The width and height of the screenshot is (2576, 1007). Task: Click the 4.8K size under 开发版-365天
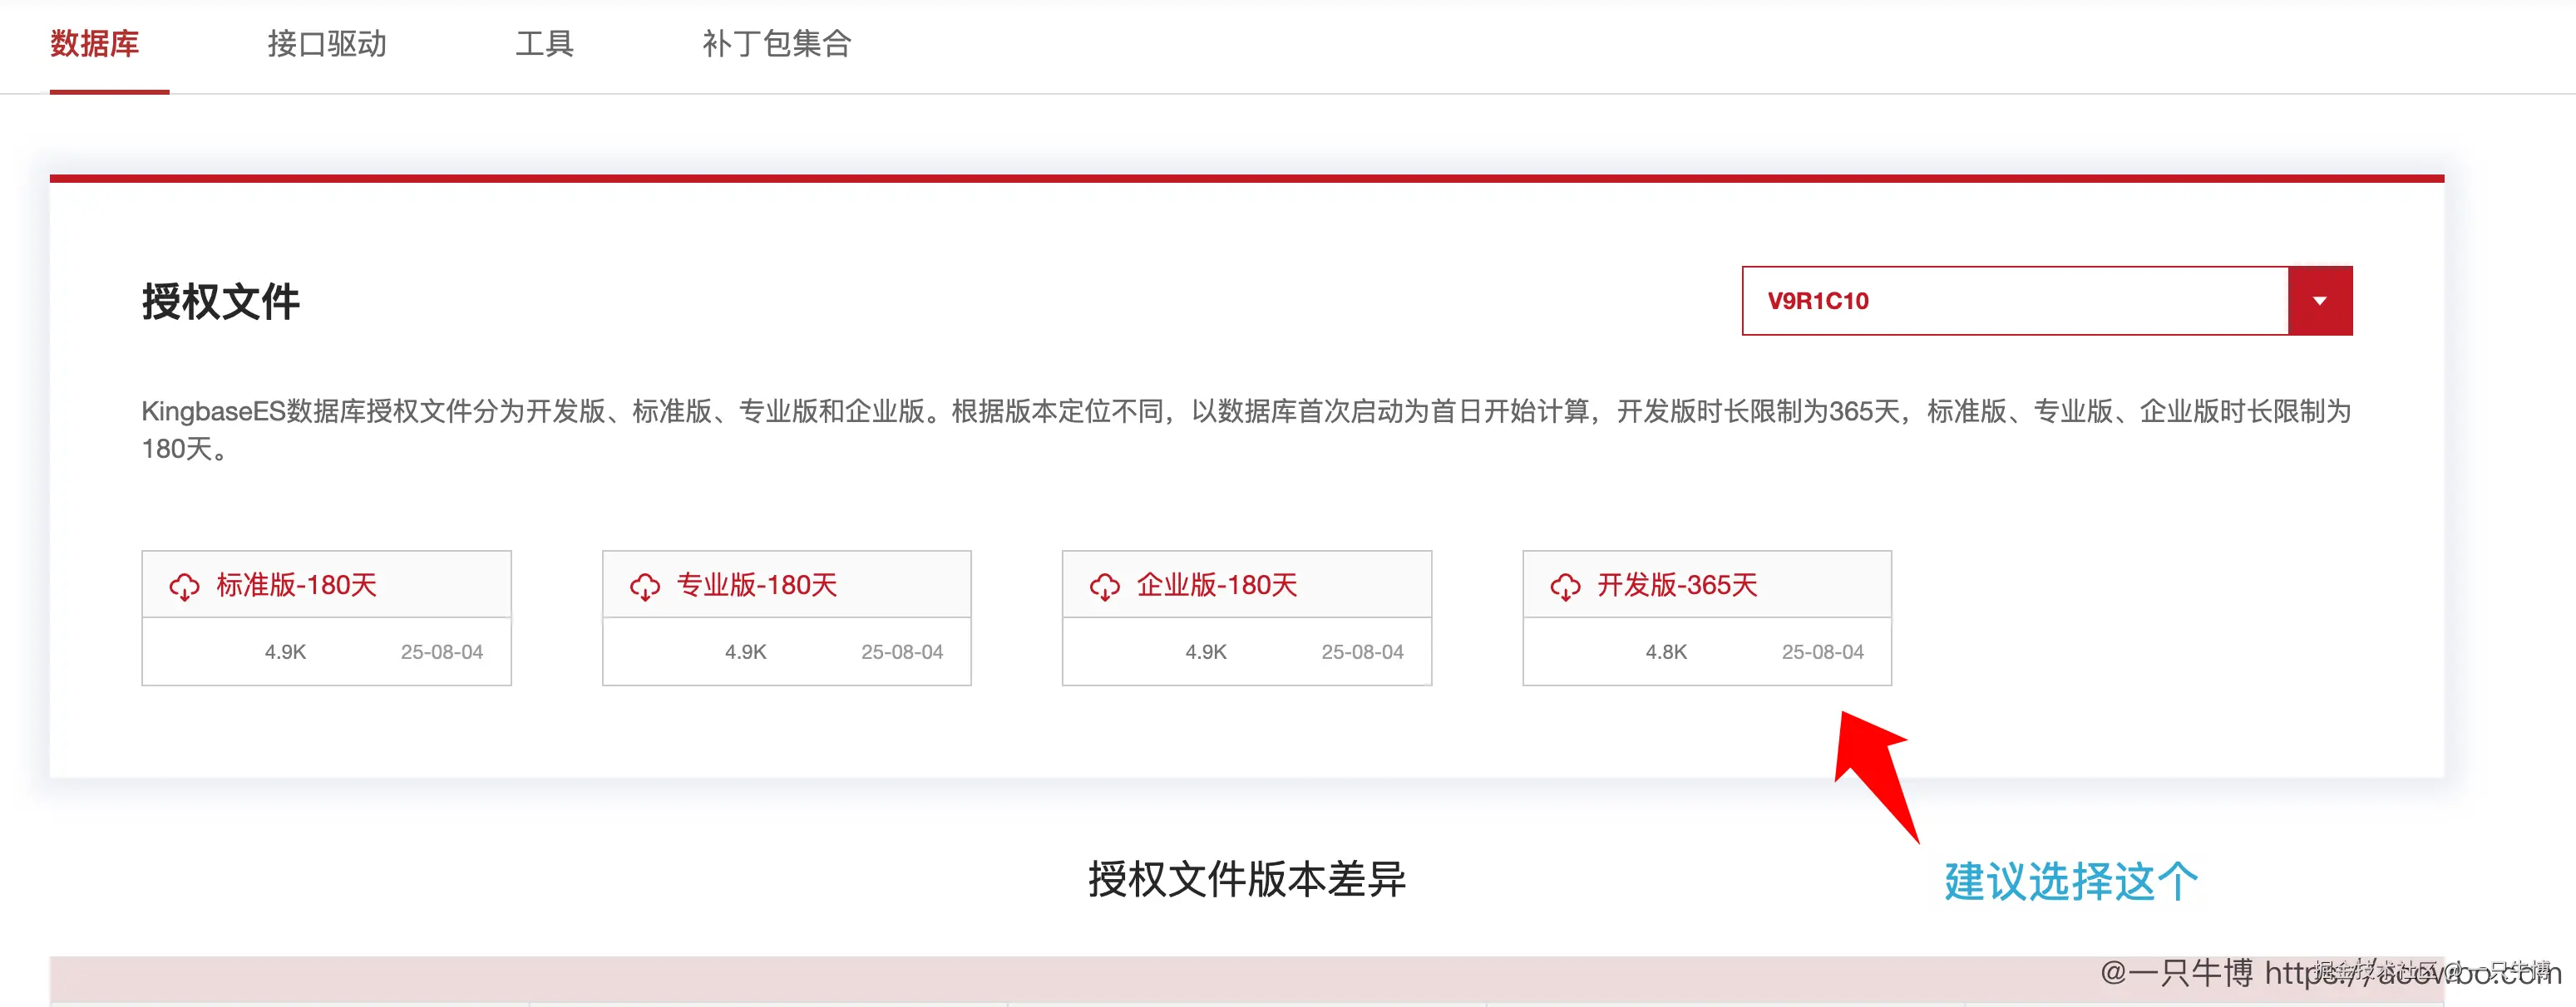[x=1666, y=652]
